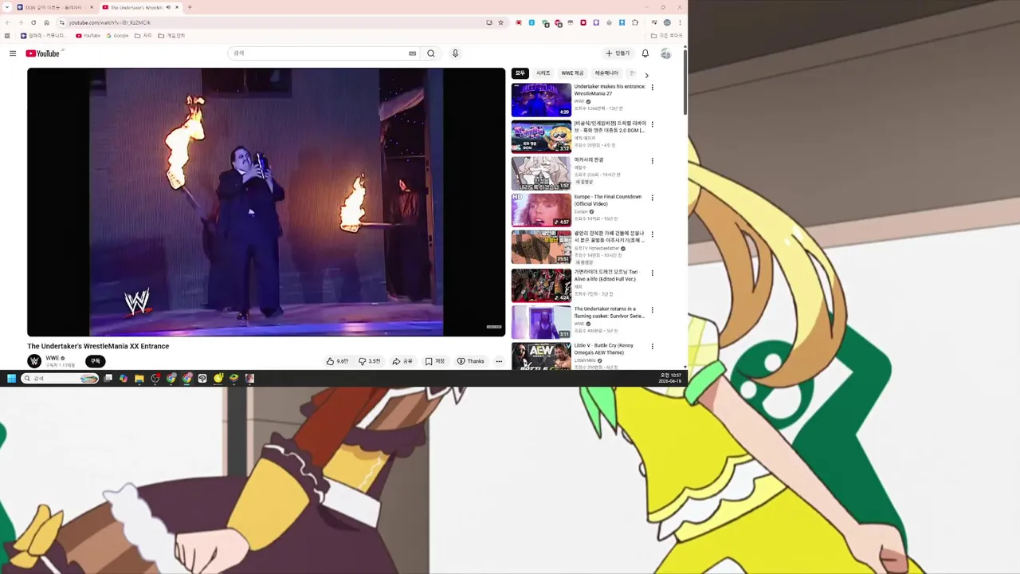Go to the YouTube home logo
Screen dimensions: 1020x574
pyautogui.click(x=42, y=53)
